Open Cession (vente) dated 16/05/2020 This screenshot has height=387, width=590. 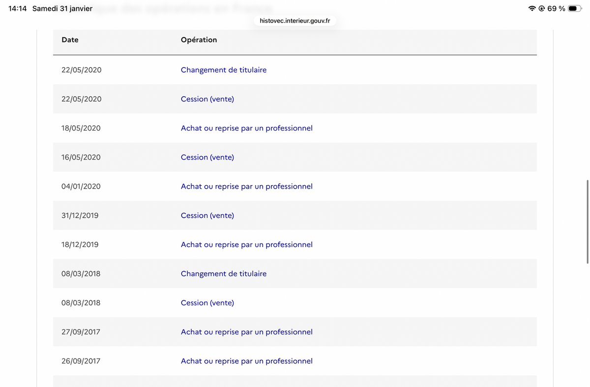(207, 157)
